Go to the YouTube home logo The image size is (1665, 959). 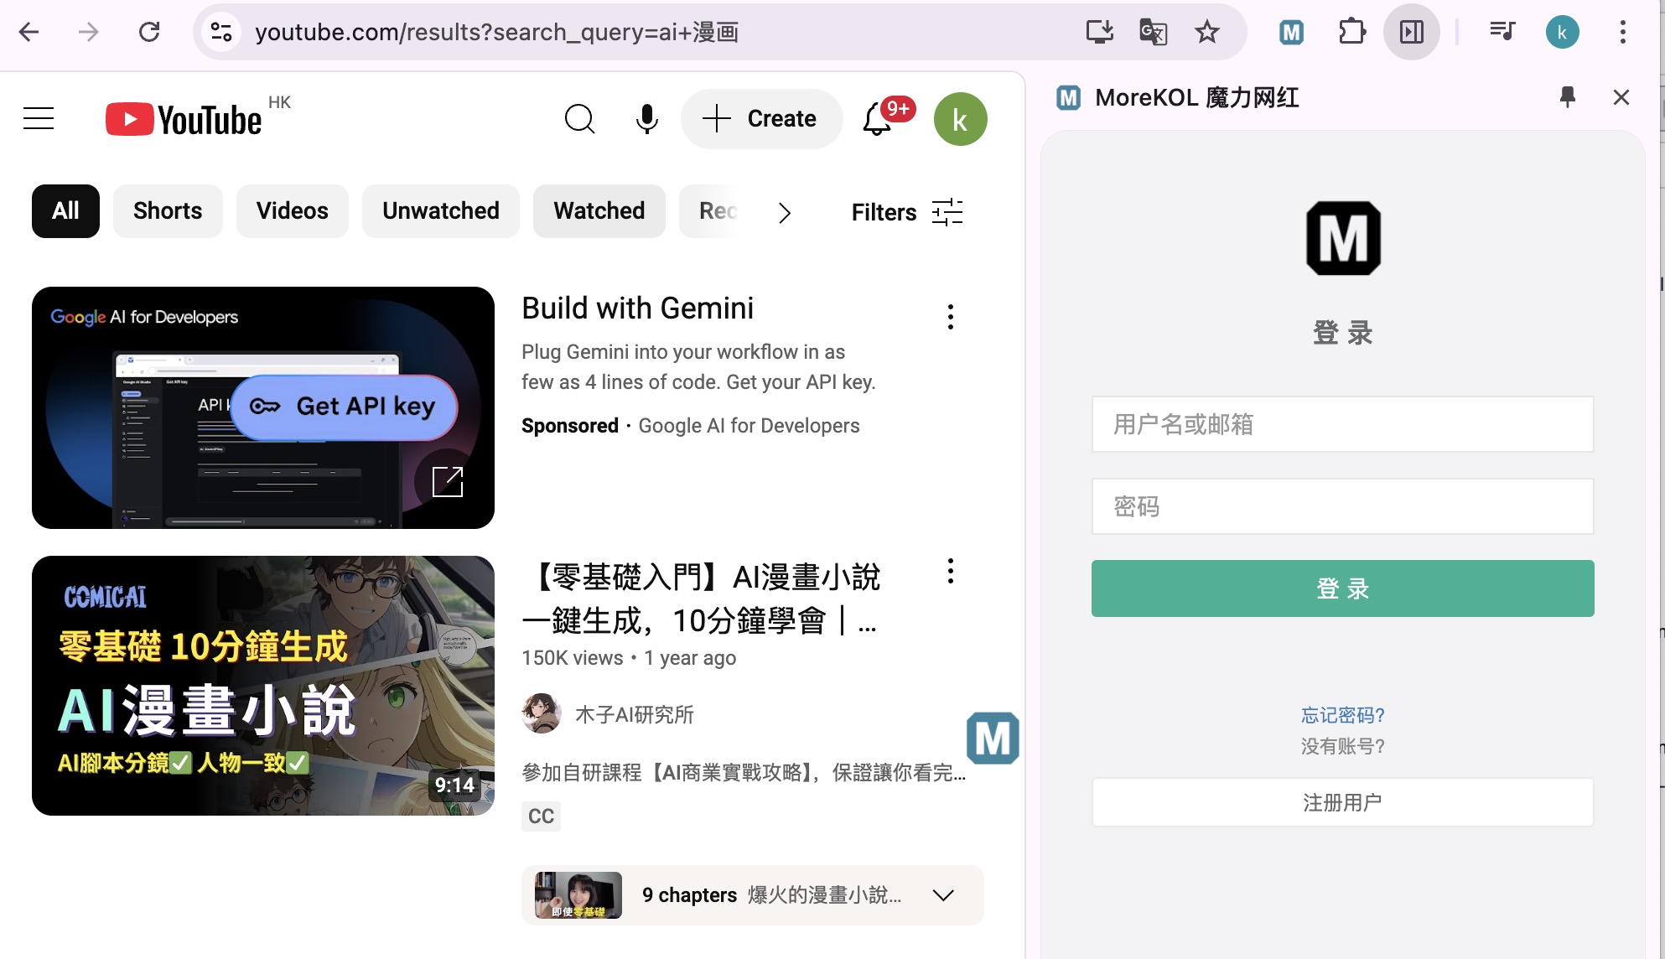click(184, 119)
